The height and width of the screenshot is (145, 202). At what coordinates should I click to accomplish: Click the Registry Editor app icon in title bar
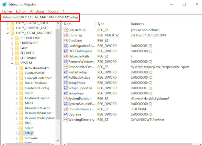[x=4, y=4]
